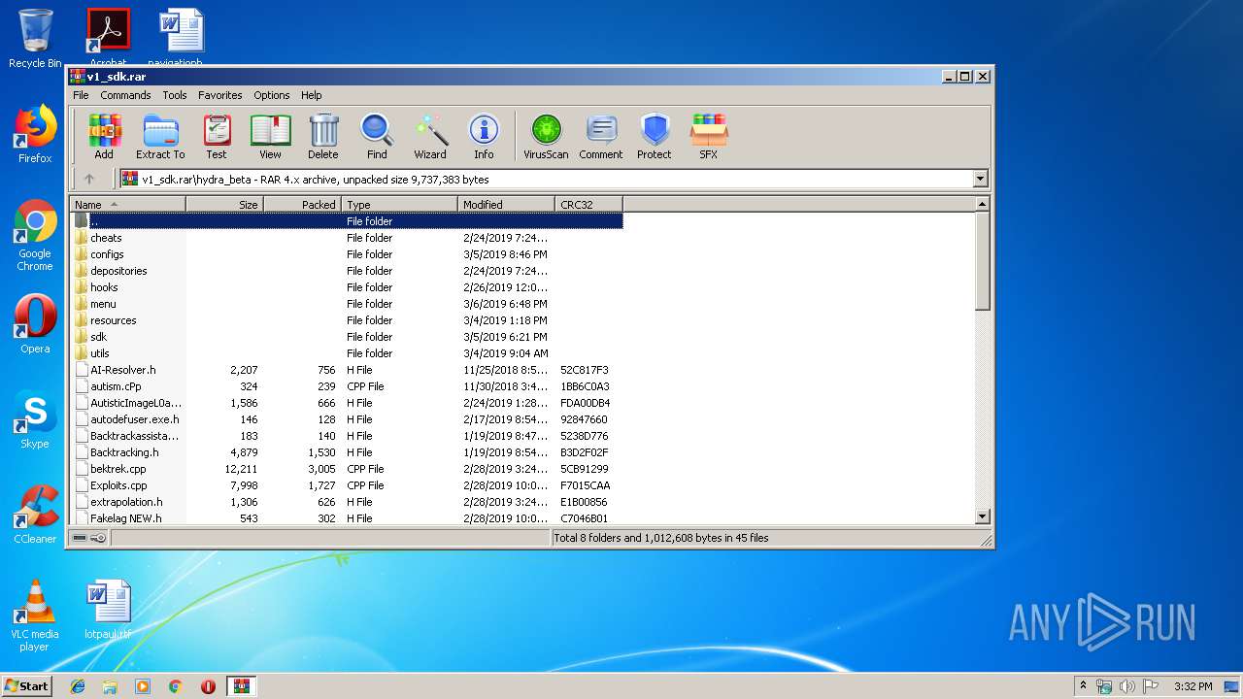Image resolution: width=1243 pixels, height=699 pixels.
Task: Select the Exploits.cpp file
Action: [x=347, y=485]
